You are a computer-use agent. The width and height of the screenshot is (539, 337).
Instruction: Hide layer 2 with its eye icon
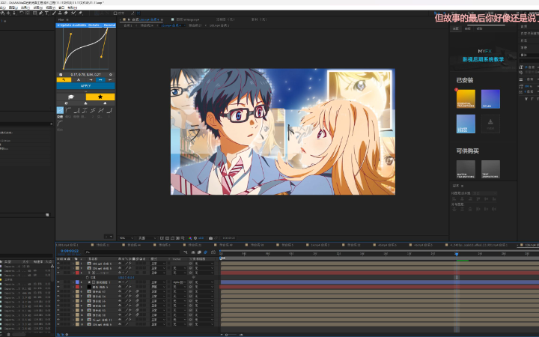[x=58, y=268]
